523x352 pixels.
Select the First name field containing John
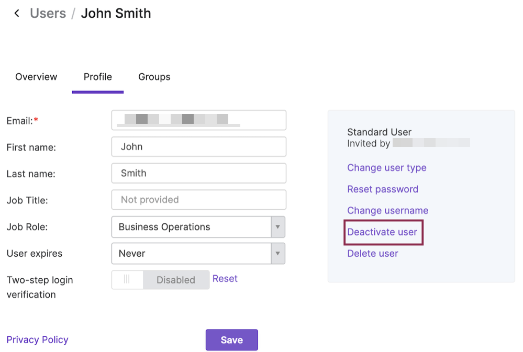(x=198, y=146)
